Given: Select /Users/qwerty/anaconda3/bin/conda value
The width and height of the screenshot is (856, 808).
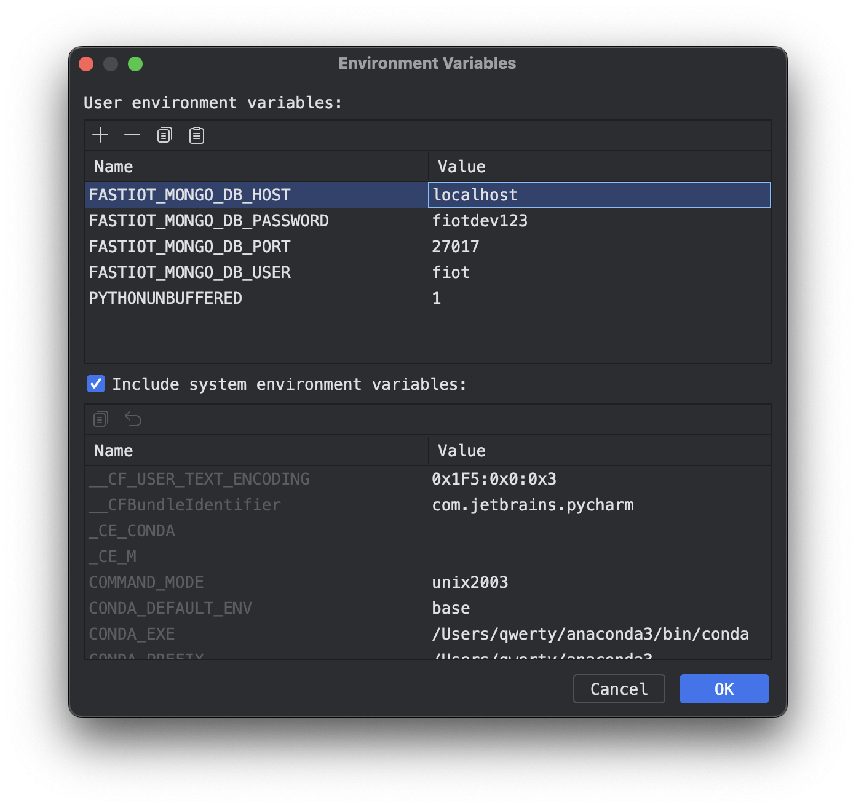Looking at the screenshot, I should tap(590, 634).
